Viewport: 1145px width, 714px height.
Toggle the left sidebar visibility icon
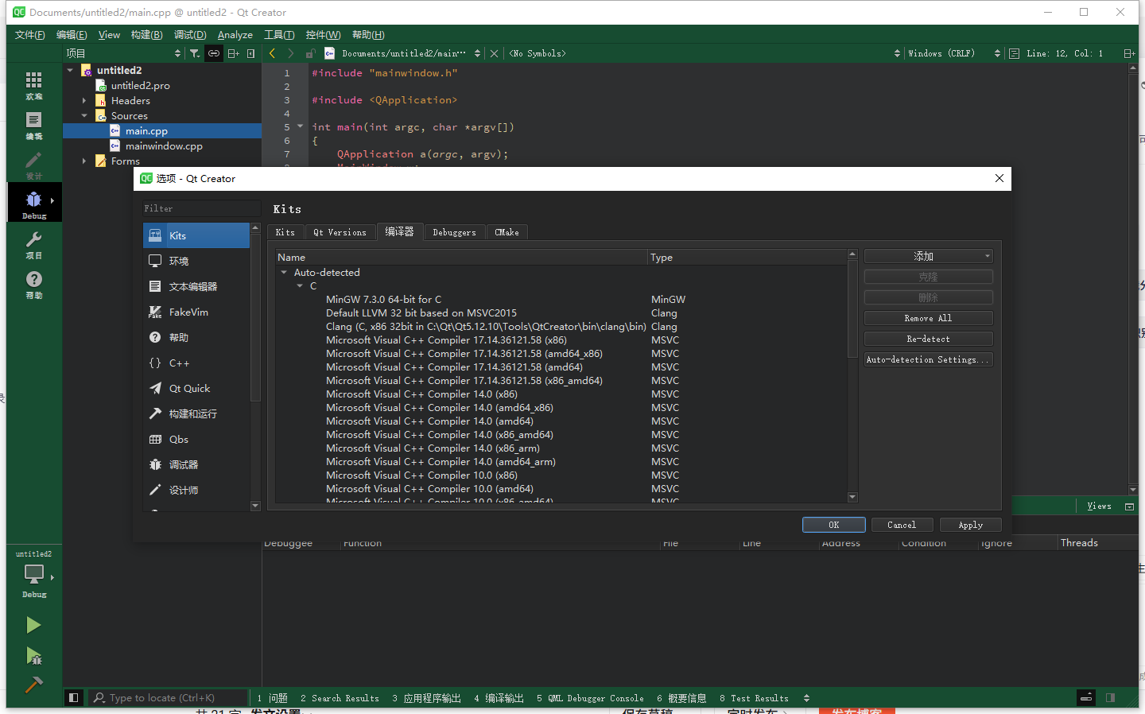pyautogui.click(x=73, y=698)
